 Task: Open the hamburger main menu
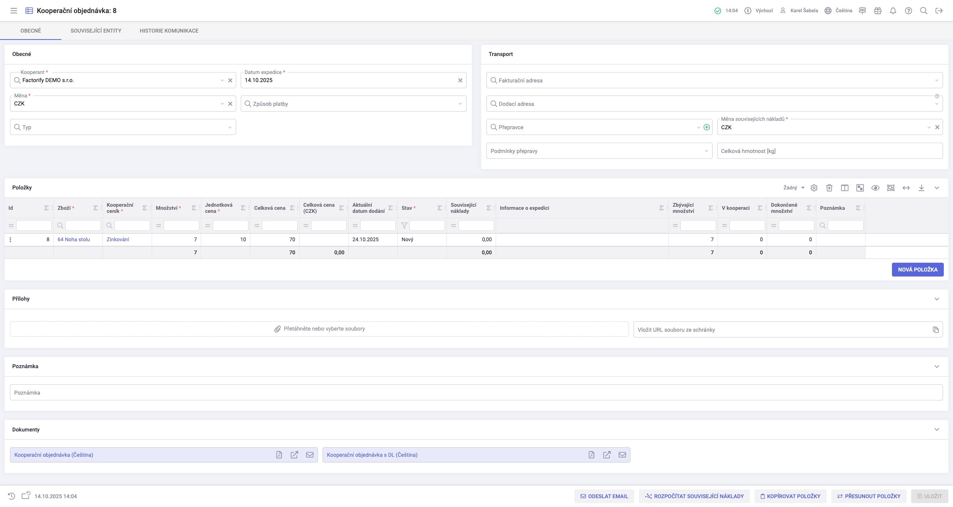pyautogui.click(x=13, y=11)
